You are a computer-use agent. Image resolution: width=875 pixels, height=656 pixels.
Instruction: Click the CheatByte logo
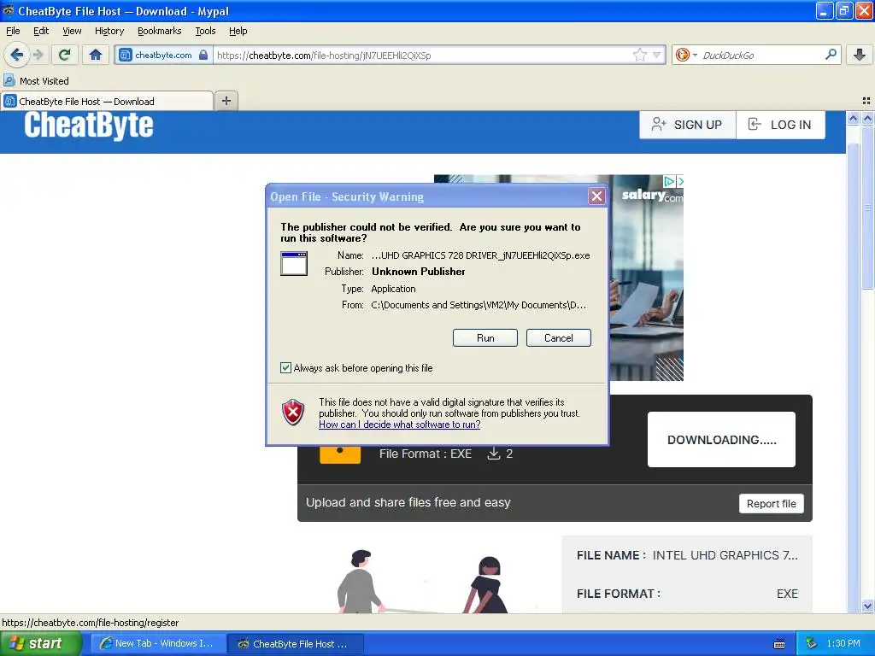coord(89,125)
